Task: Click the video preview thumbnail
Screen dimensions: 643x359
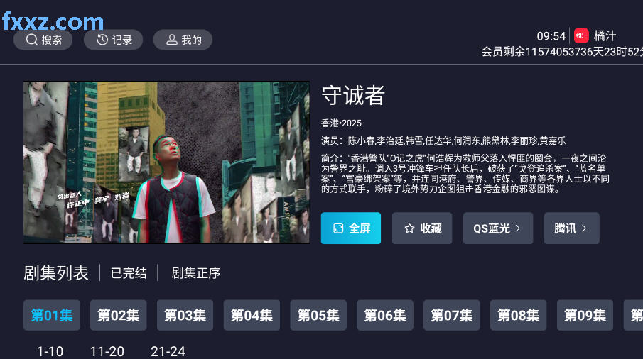Action: [166, 162]
